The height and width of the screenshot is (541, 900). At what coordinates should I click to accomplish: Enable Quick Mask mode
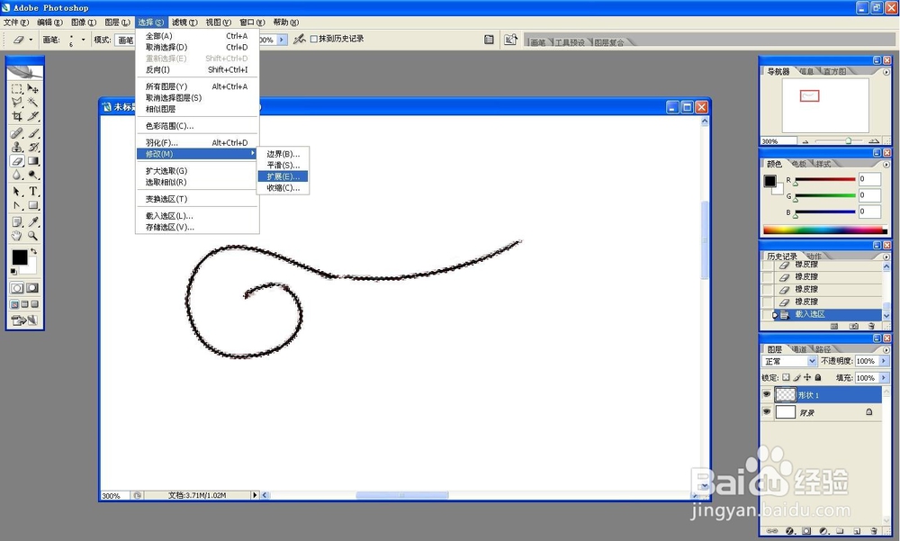pos(32,288)
